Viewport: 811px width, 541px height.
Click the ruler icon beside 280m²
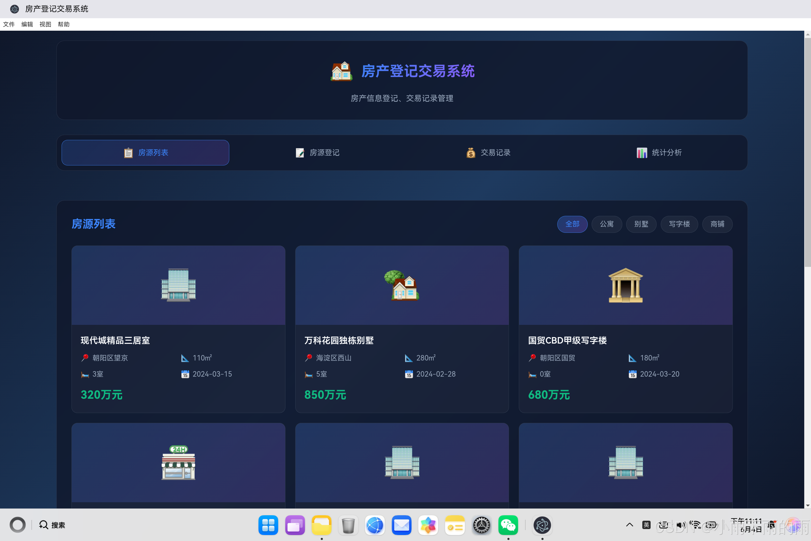point(409,358)
